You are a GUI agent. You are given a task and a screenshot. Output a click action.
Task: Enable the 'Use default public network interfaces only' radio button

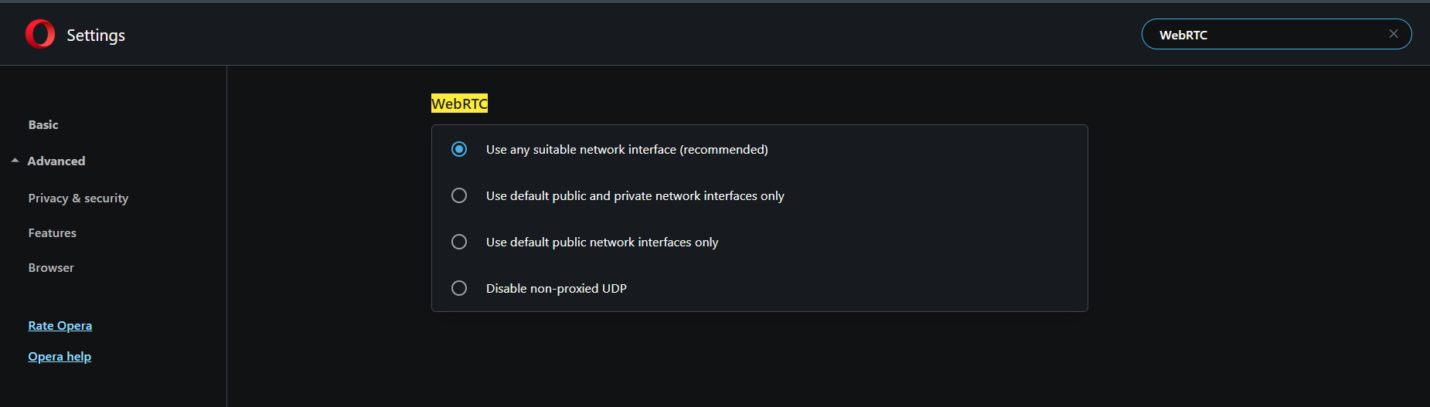pyautogui.click(x=459, y=242)
